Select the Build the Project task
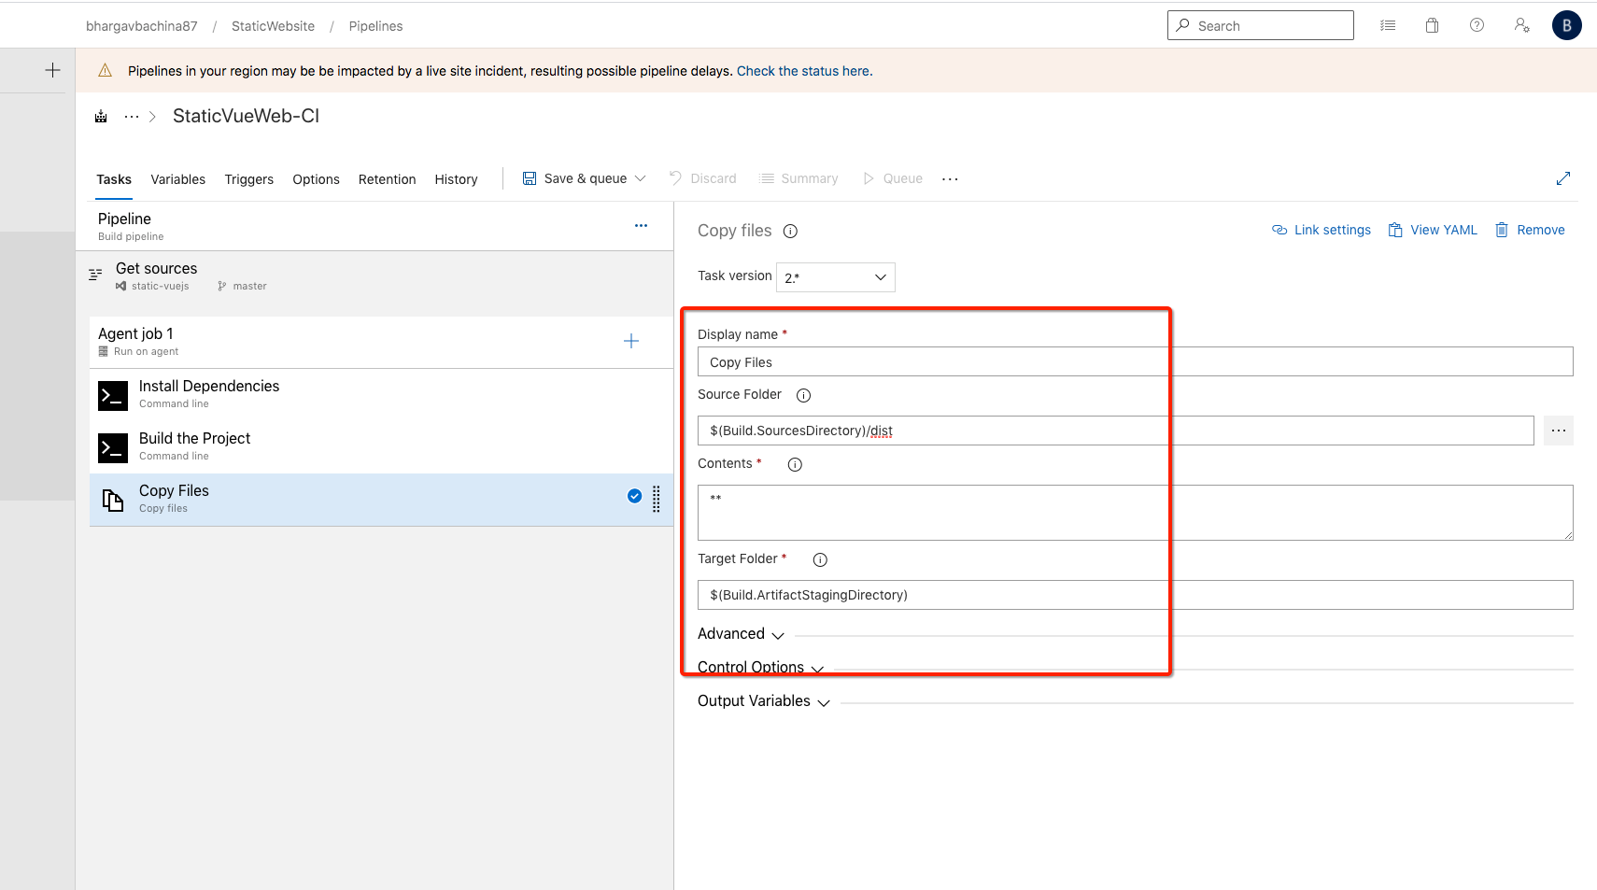The width and height of the screenshot is (1597, 890). [381, 447]
